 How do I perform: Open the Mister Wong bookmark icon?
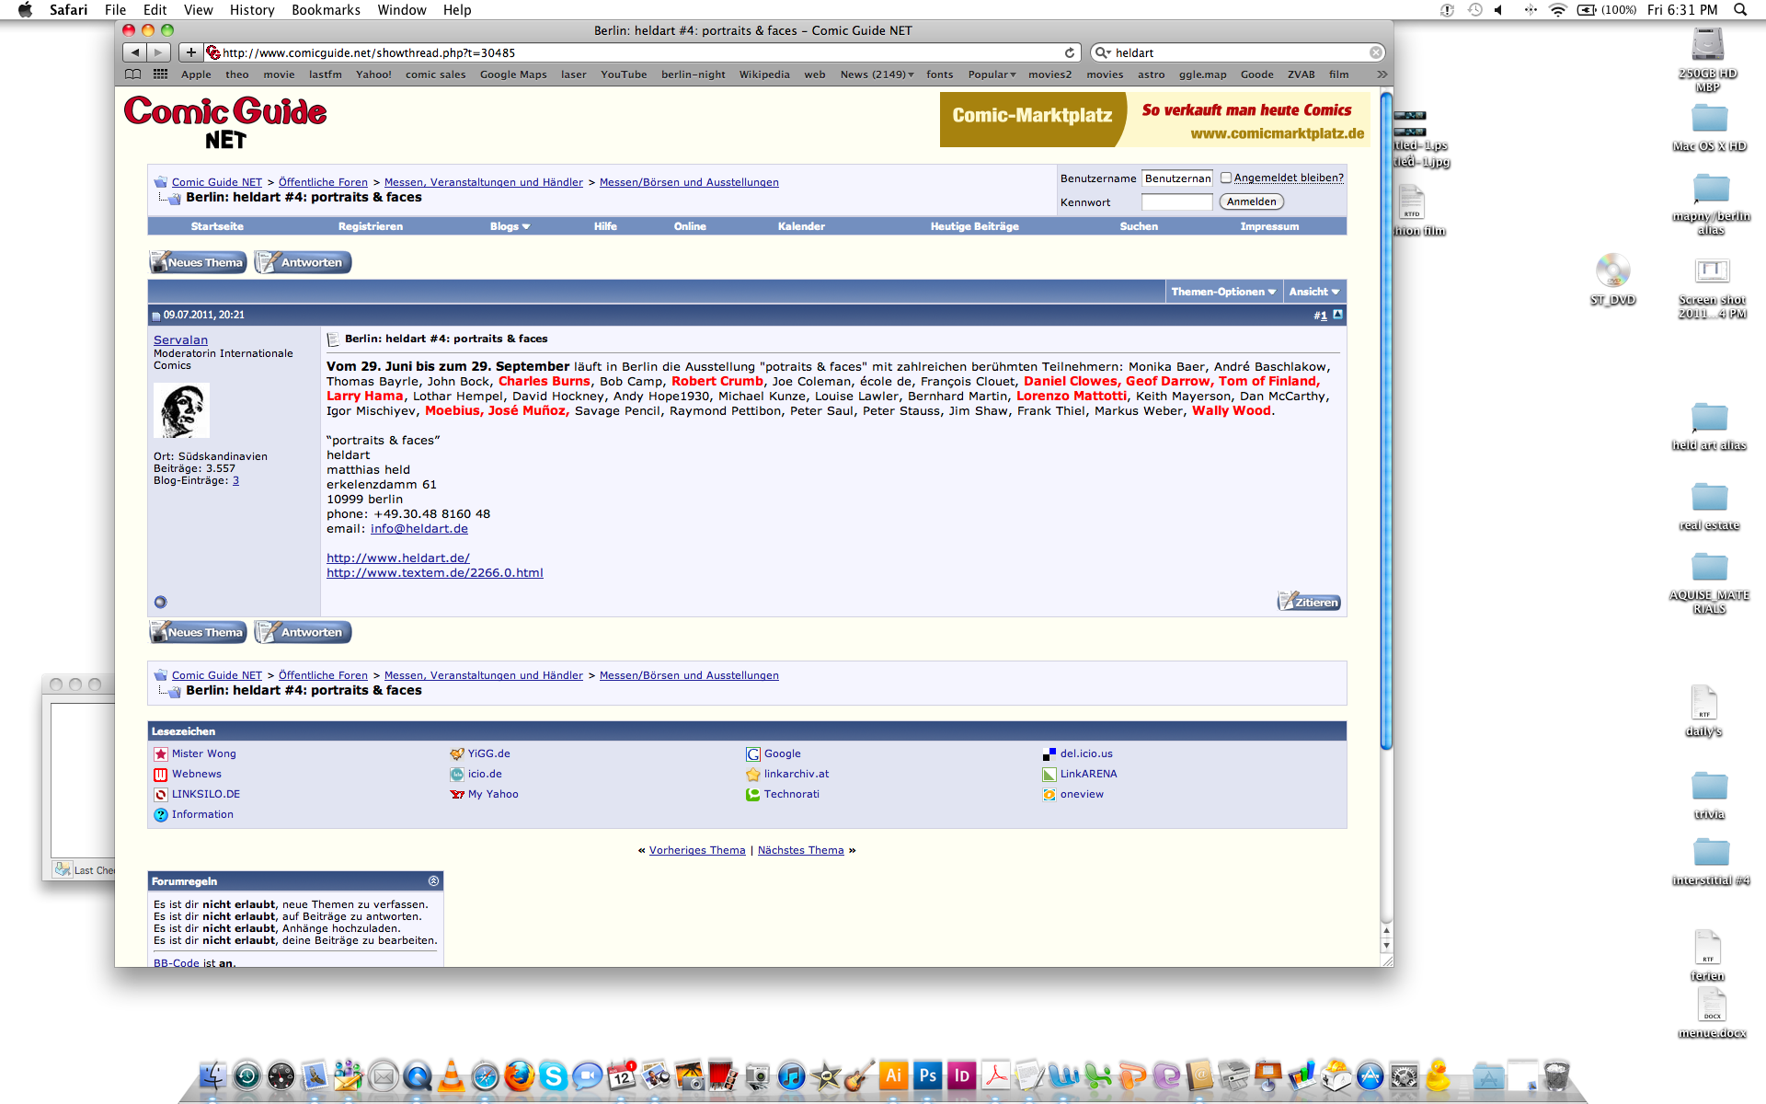click(161, 753)
